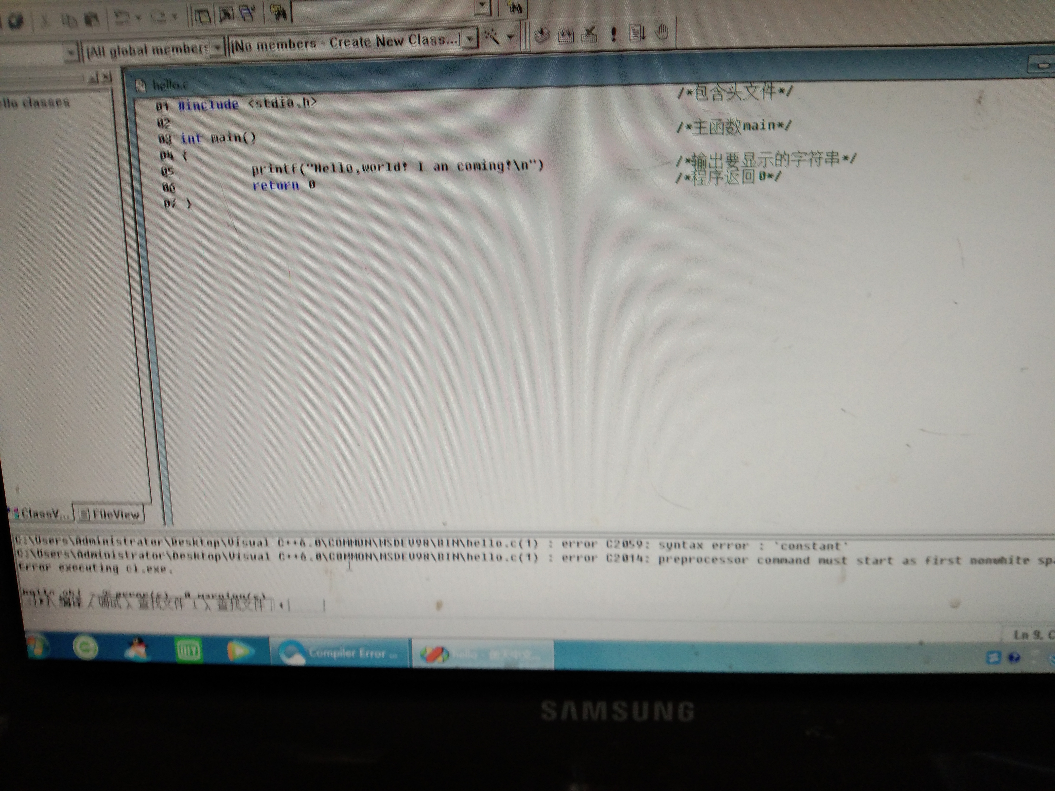Click the 程序返回0 comment
The width and height of the screenshot is (1055, 791).
pyautogui.click(x=729, y=177)
